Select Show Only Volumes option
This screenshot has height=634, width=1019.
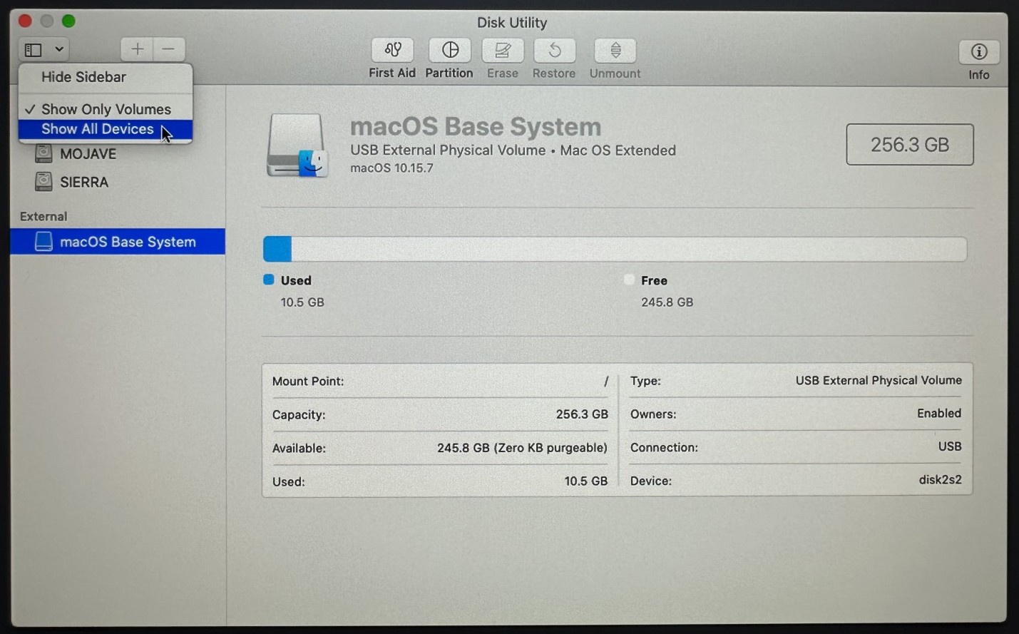[x=106, y=109]
